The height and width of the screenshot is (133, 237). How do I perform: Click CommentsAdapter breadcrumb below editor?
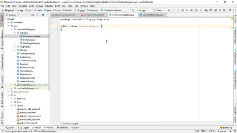click(x=70, y=124)
